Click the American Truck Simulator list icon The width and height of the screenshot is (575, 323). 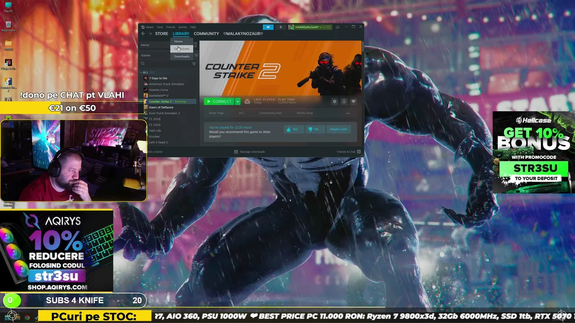tap(146, 84)
